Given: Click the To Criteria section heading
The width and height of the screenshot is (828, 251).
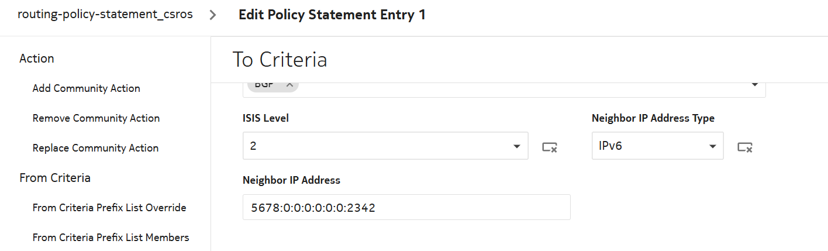Looking at the screenshot, I should tap(280, 59).
